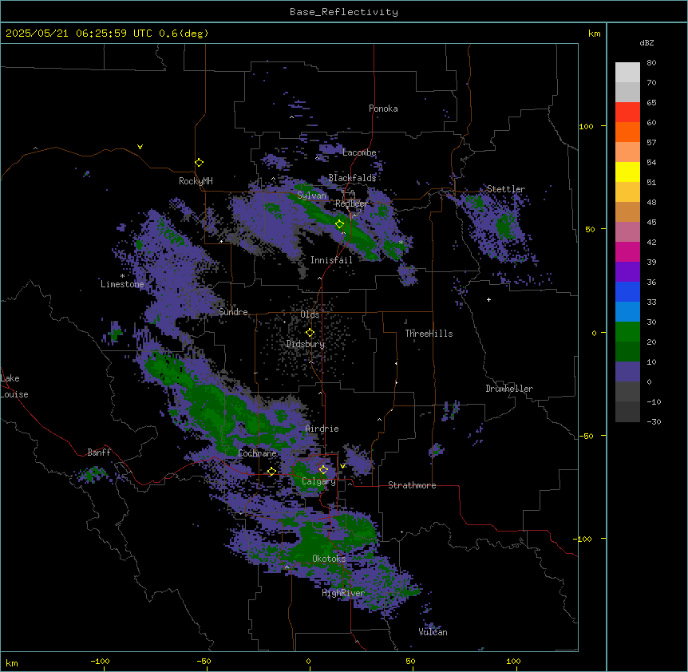
Task: Click the 50 tick on the right axis
Action: pyautogui.click(x=590, y=229)
